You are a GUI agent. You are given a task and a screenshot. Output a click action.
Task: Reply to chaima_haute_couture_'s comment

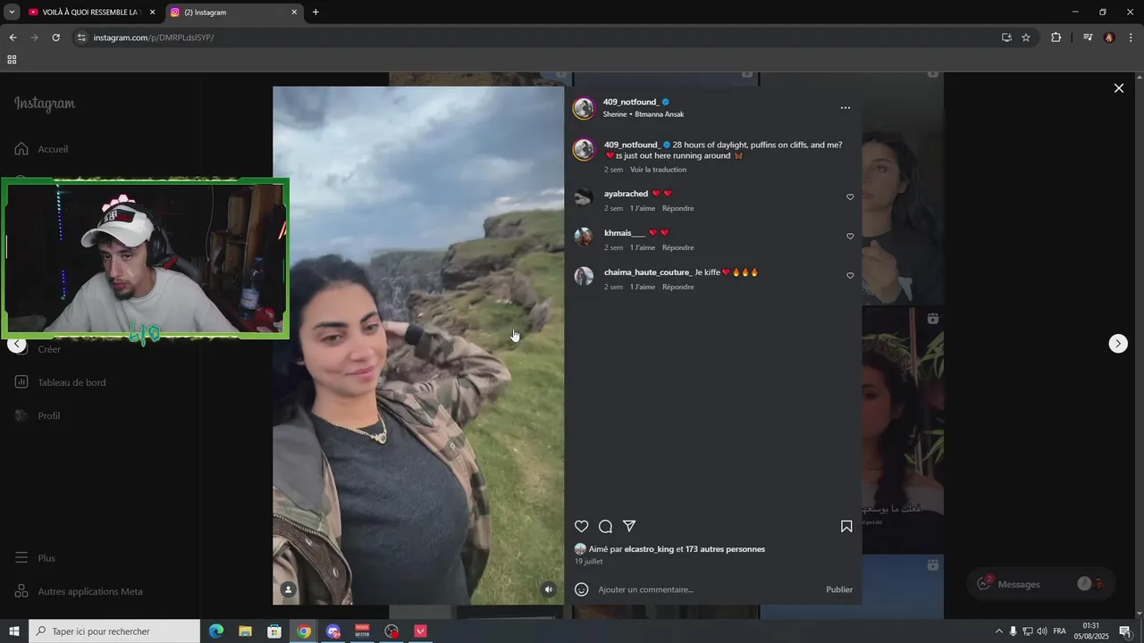[x=678, y=287]
